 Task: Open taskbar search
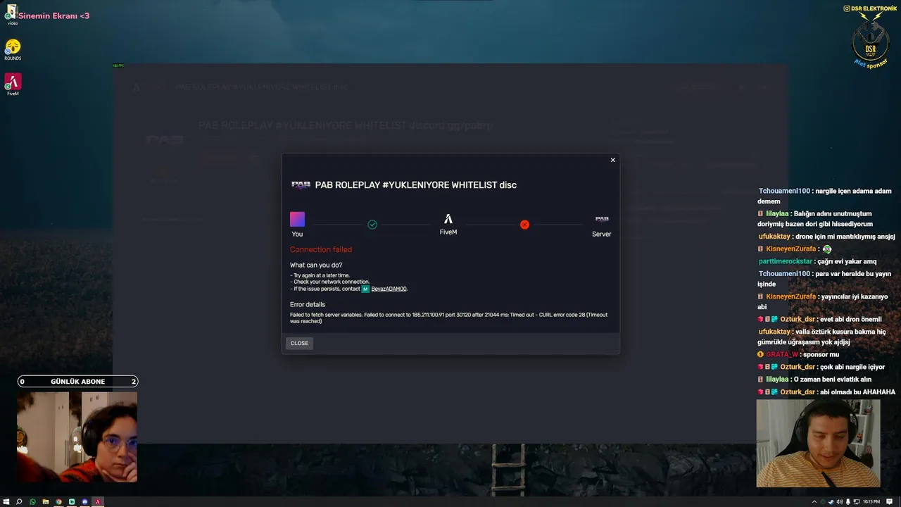19,501
